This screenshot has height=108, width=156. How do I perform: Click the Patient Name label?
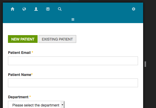point(20,75)
